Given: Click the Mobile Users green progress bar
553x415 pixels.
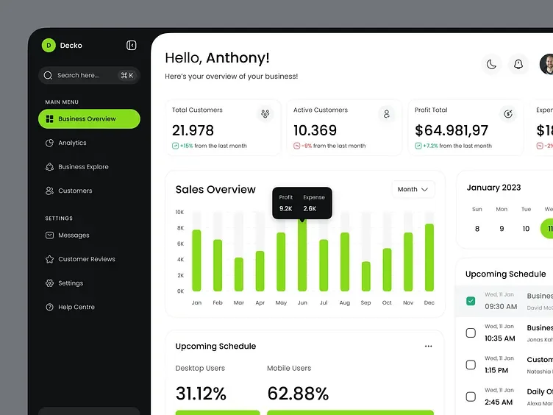Looking at the screenshot, I should [x=350, y=413].
